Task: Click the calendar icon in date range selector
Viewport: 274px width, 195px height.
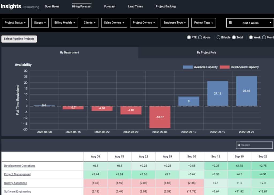Action: point(230,23)
